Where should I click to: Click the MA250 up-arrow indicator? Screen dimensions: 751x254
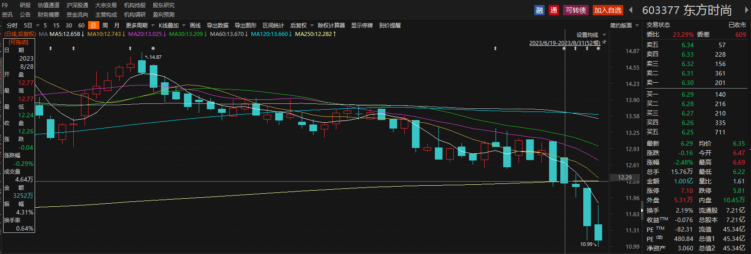pos(334,34)
